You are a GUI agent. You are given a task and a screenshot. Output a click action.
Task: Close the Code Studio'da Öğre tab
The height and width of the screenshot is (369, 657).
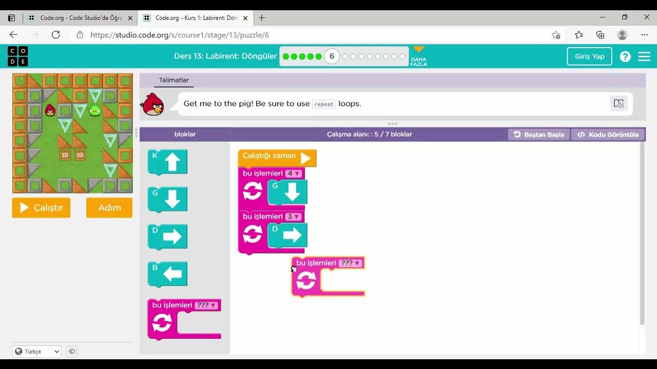pyautogui.click(x=130, y=18)
